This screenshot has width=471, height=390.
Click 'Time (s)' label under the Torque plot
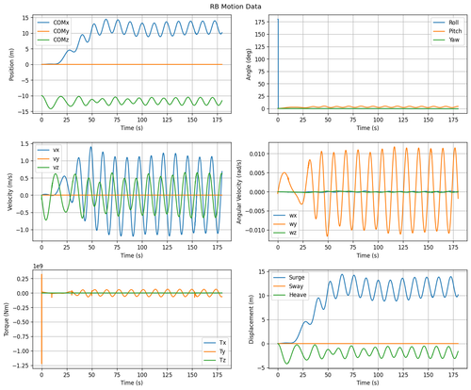pos(132,382)
